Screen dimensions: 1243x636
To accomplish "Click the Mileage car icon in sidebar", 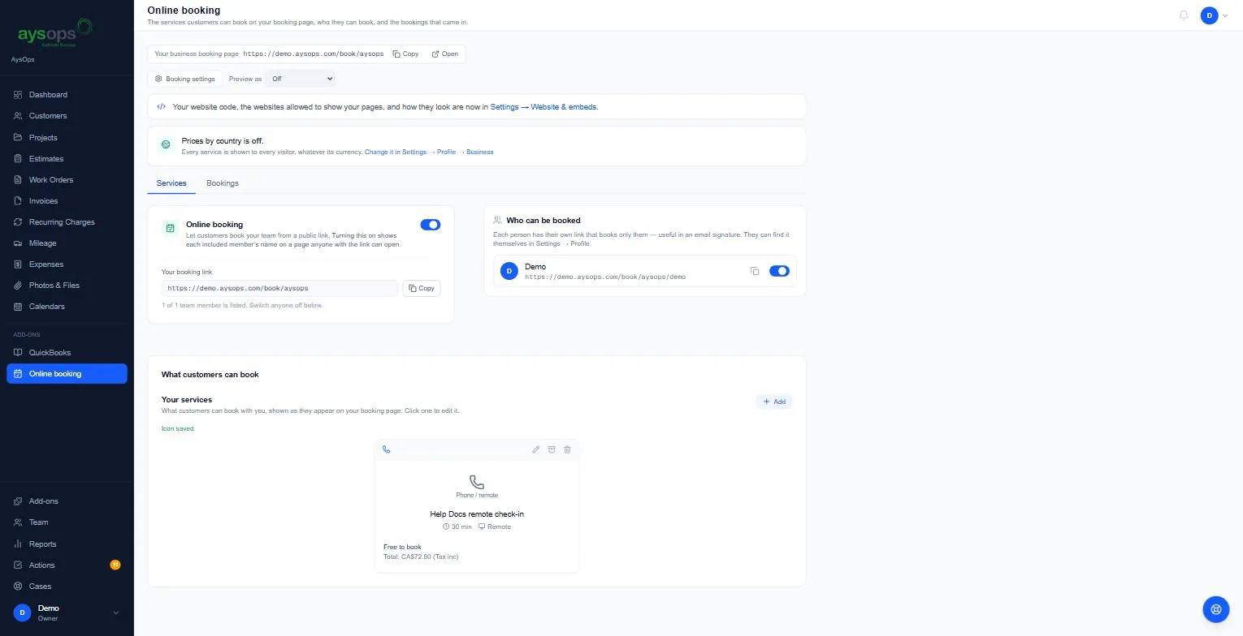I will pyautogui.click(x=18, y=243).
